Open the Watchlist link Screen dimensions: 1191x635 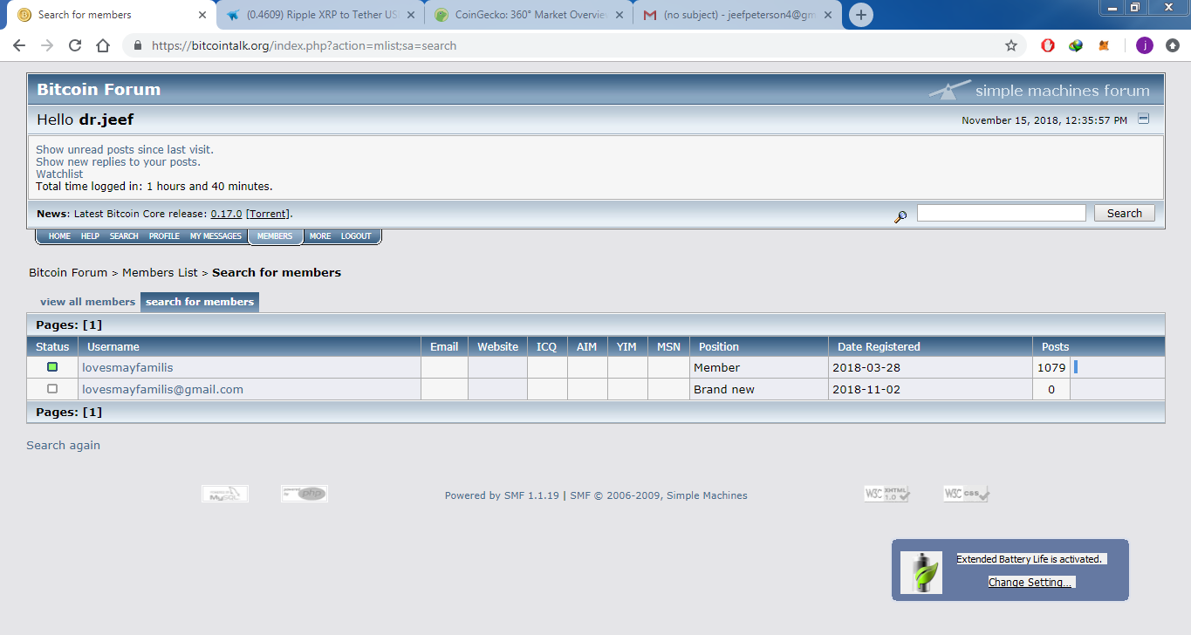coord(59,174)
